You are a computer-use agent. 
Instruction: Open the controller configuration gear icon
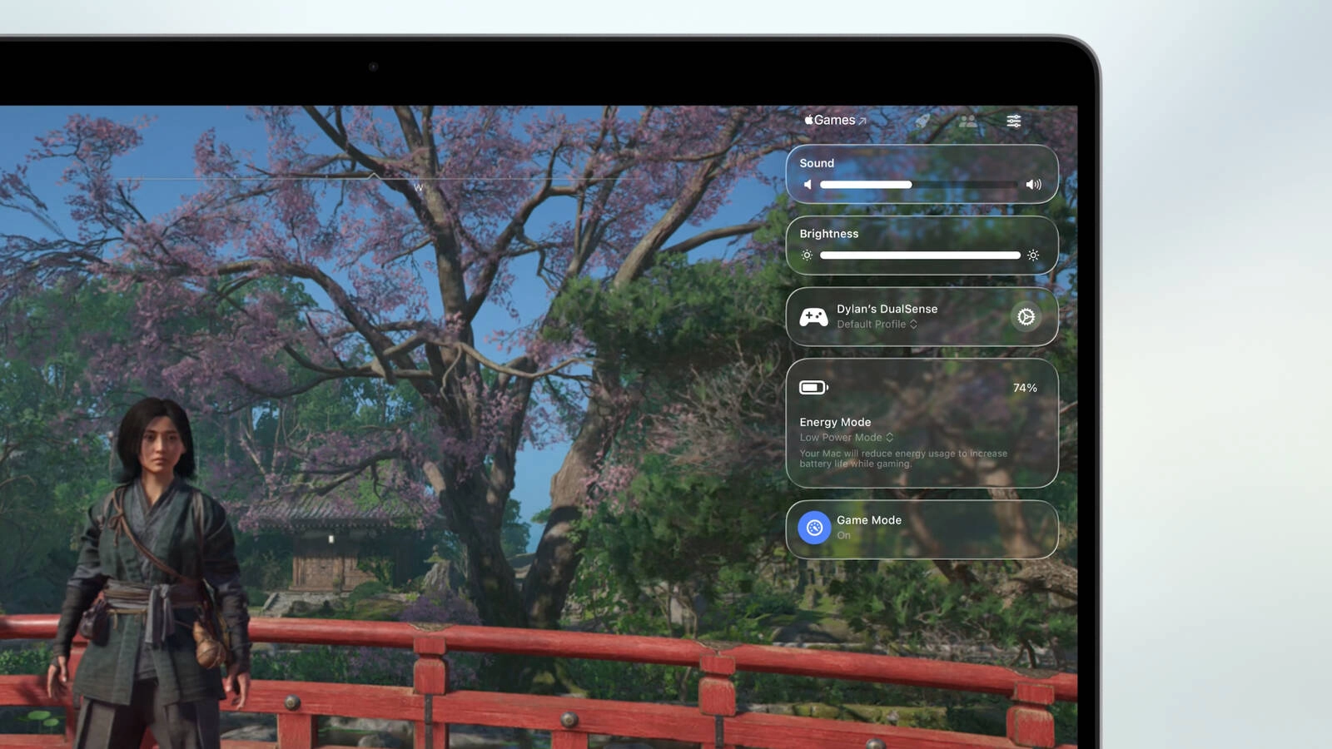tap(1026, 317)
